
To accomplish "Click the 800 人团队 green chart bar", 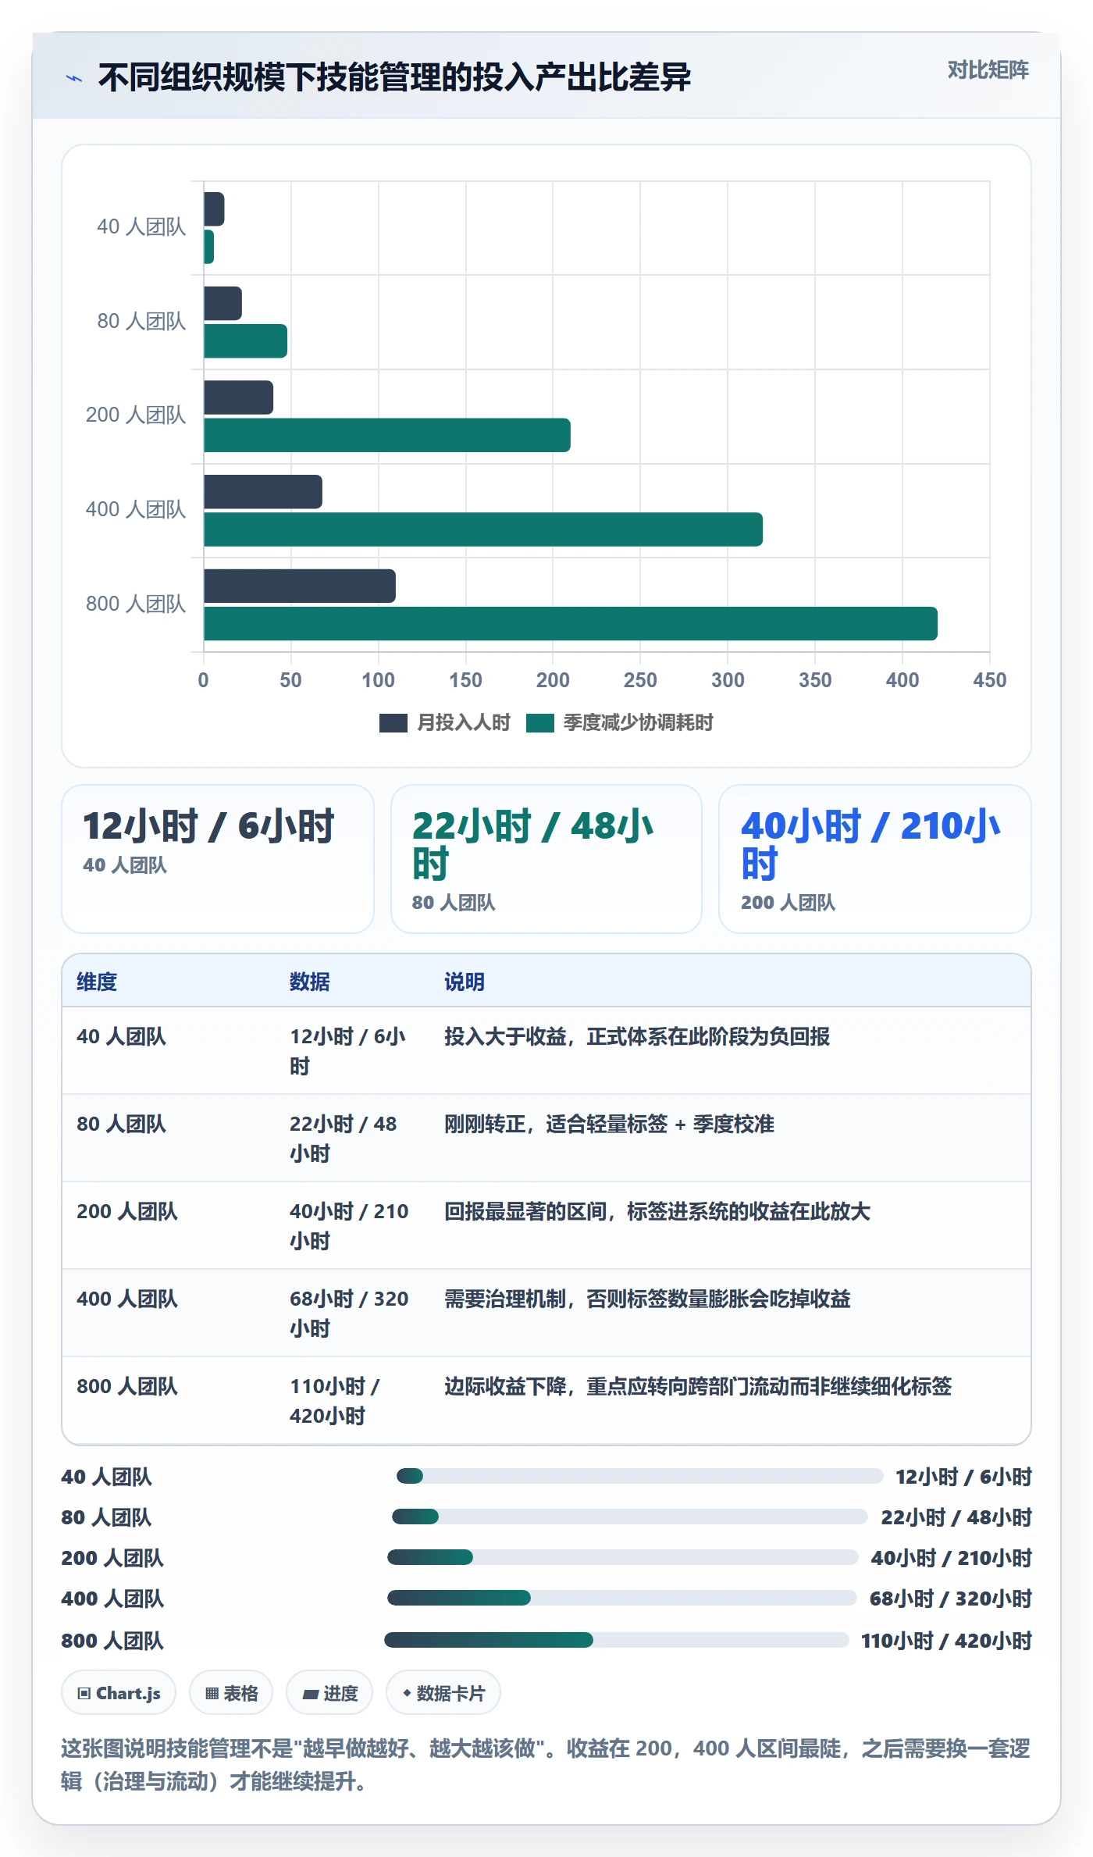I will (571, 623).
